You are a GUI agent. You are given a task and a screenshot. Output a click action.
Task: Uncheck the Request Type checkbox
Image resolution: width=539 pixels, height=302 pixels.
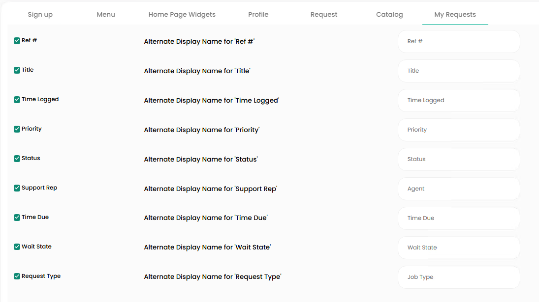point(17,276)
